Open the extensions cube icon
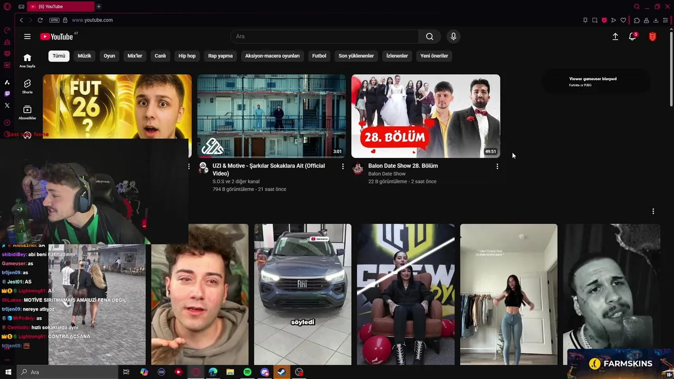Viewport: 674px width, 379px height. click(x=637, y=20)
